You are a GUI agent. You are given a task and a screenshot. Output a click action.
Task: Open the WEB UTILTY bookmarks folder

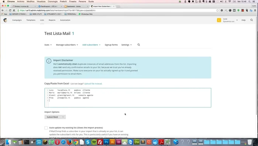click(36, 14)
